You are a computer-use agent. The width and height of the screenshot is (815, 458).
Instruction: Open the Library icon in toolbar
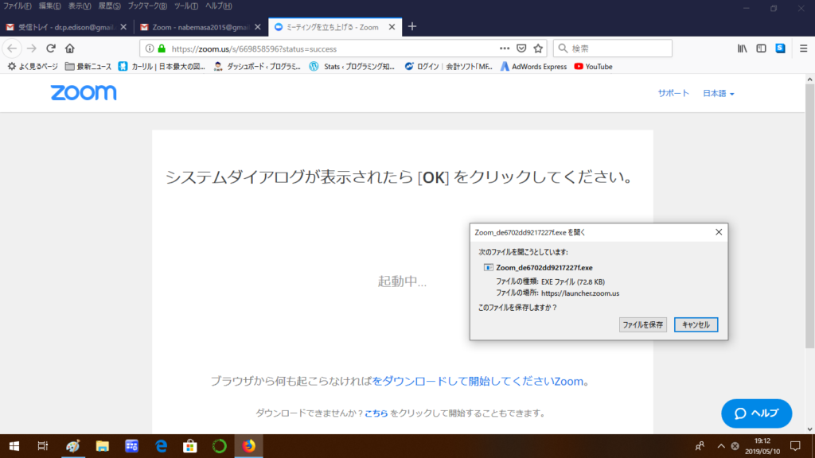point(743,49)
